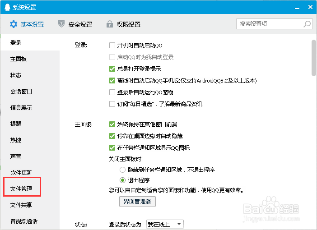Image resolution: width=317 pixels, height=230 pixels.
Task: Click the settings panel vertical scrollbar
Action: [314, 58]
